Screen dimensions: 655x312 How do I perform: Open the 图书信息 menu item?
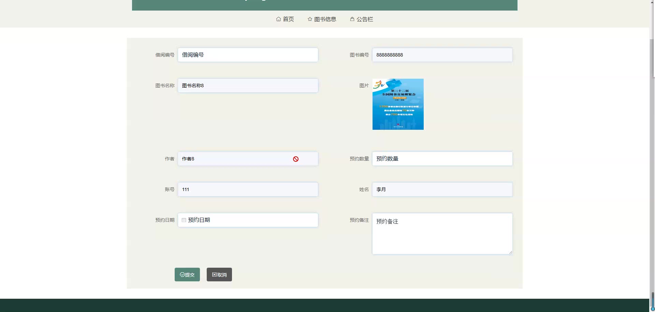325,19
